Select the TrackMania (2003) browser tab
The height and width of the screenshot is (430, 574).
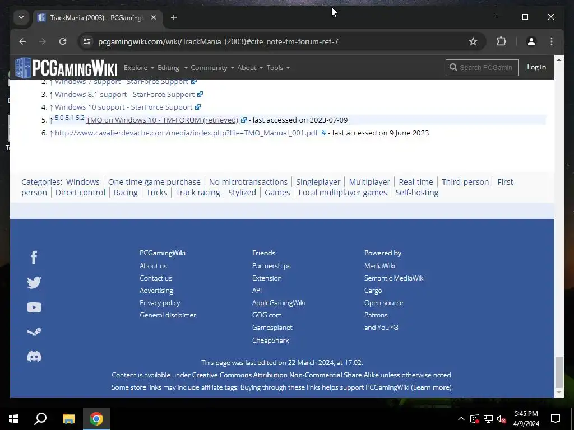(x=98, y=17)
